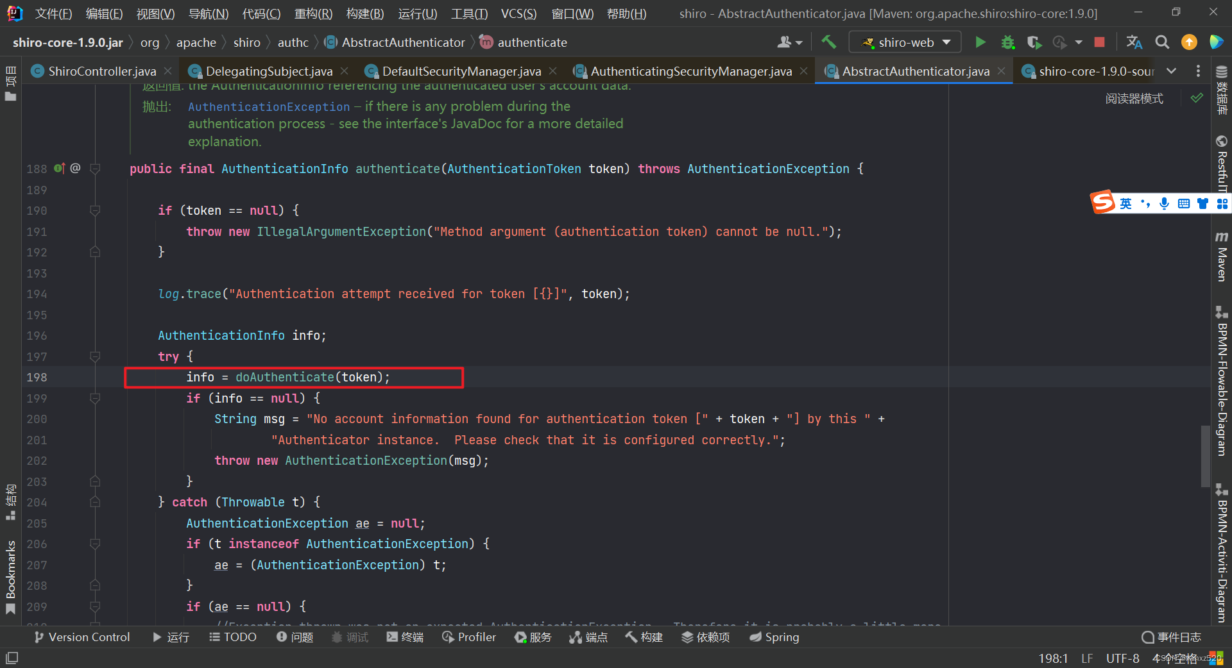
Task: Collapse the if block fold marker line 190
Action: tap(95, 210)
